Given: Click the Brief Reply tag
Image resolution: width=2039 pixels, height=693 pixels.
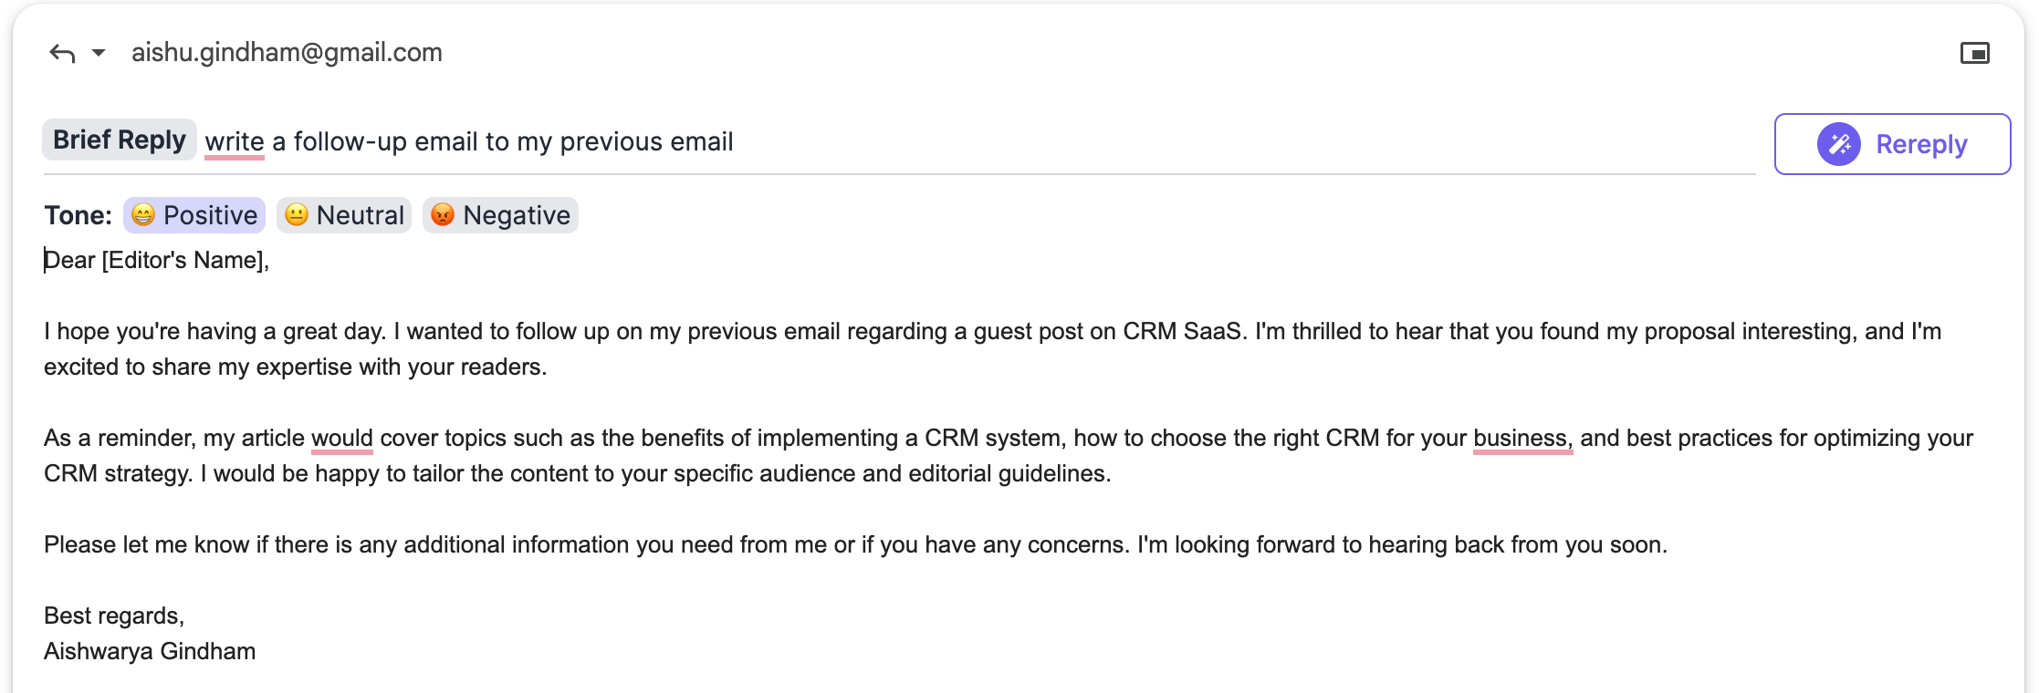Looking at the screenshot, I should point(120,140).
